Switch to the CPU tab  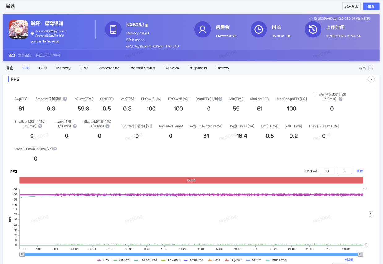(x=43, y=68)
